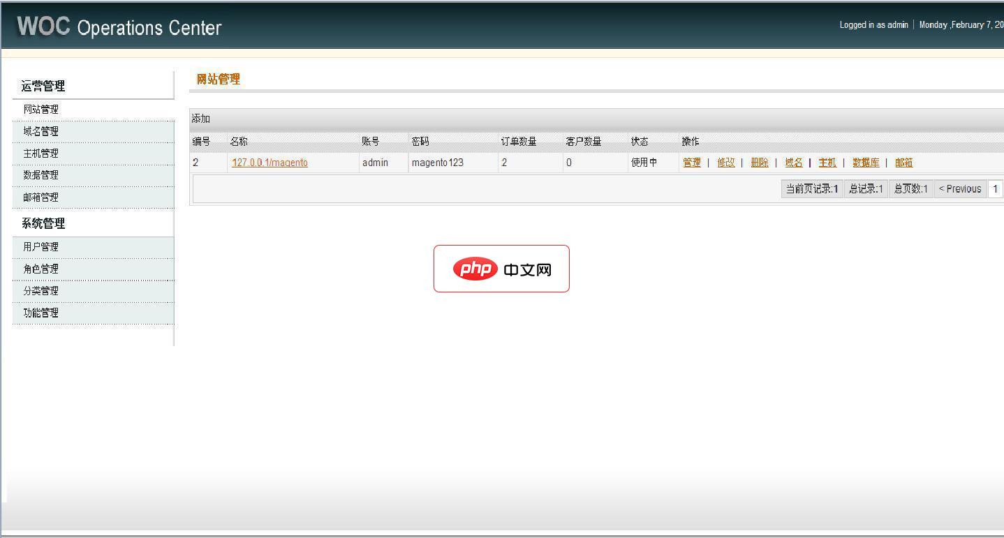
Task: Open 角色管理 sidebar item
Action: 41,269
